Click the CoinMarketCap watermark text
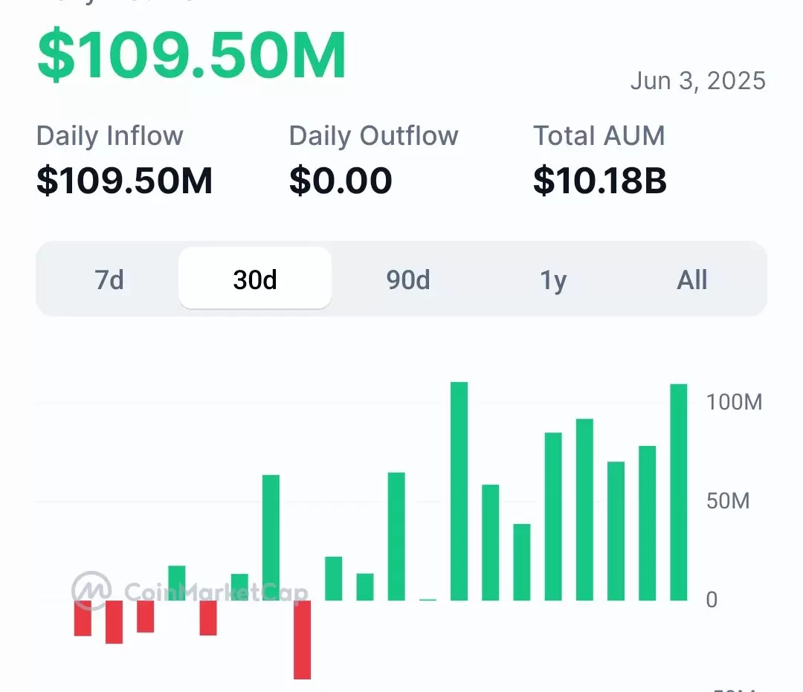The height and width of the screenshot is (692, 803). click(216, 592)
